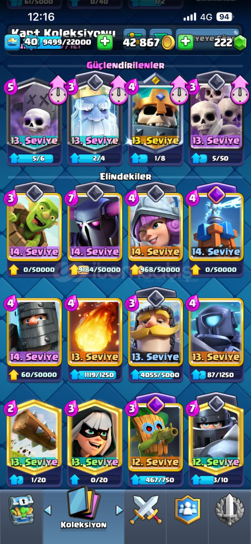Select the Goblin Barrel card
Screen dimensions: 251x544
click(34, 226)
